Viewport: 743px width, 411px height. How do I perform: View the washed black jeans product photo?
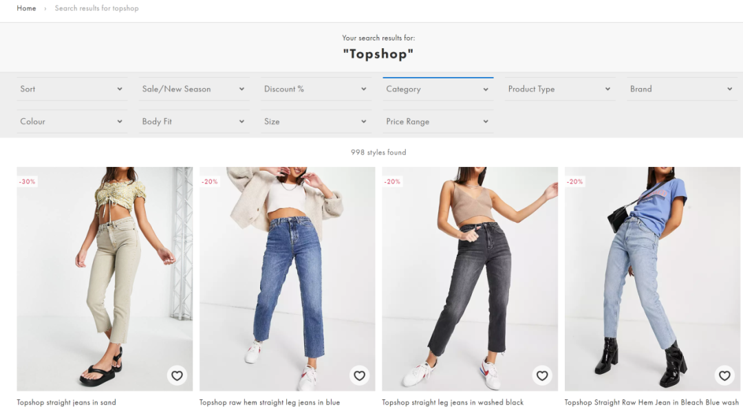tap(470, 279)
